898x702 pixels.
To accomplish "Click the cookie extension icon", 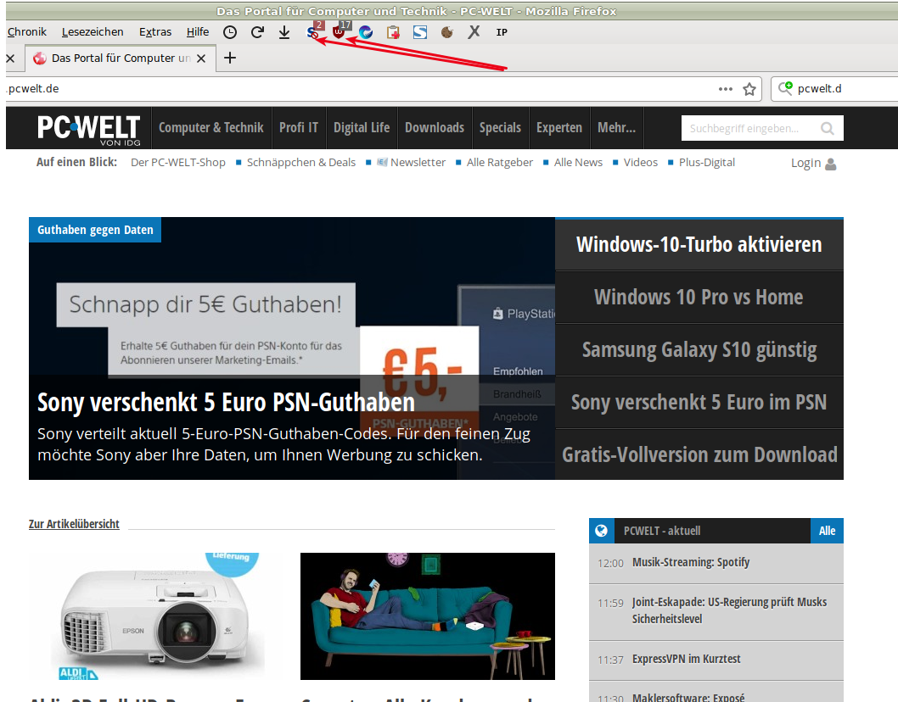I will click(447, 32).
